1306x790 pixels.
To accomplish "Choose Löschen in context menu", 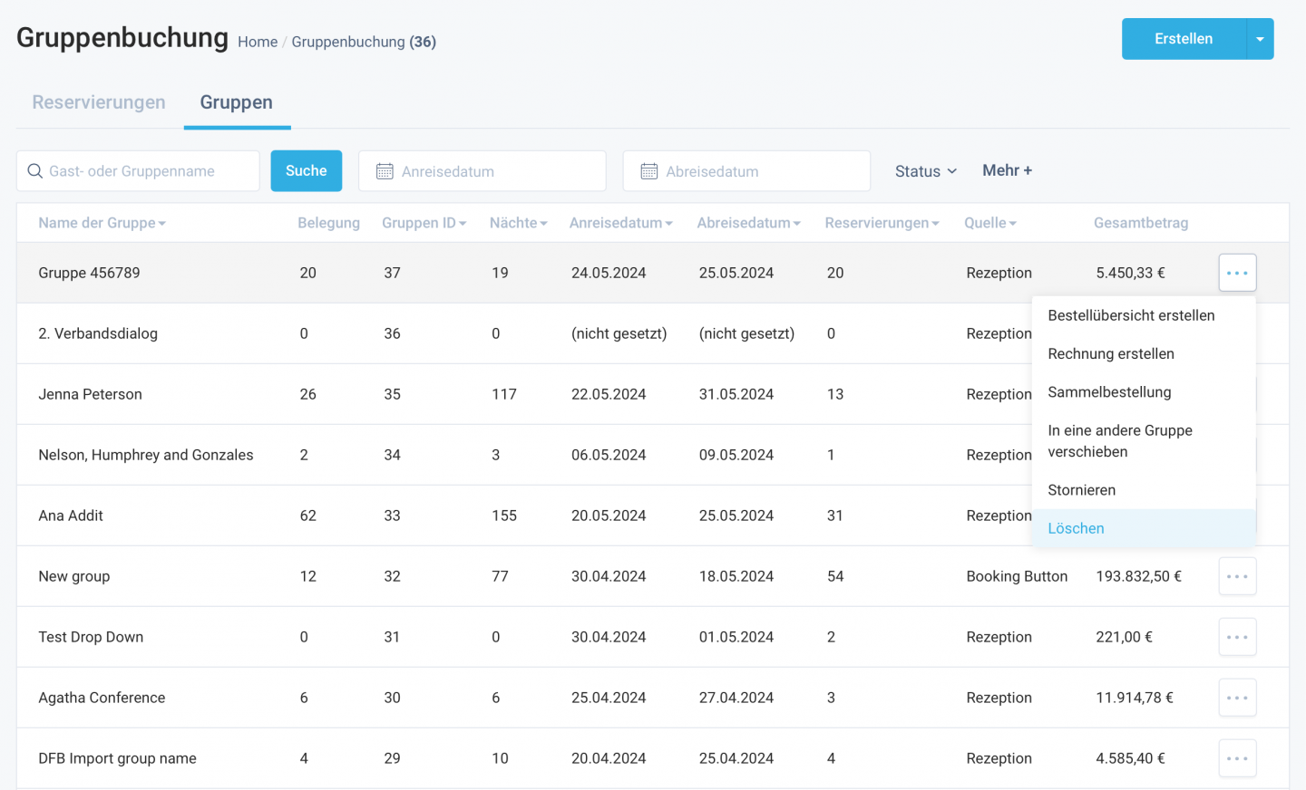I will (x=1144, y=528).
